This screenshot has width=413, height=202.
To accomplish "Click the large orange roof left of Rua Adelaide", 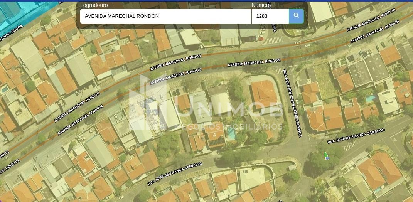I will pyautogui.click(x=264, y=94).
